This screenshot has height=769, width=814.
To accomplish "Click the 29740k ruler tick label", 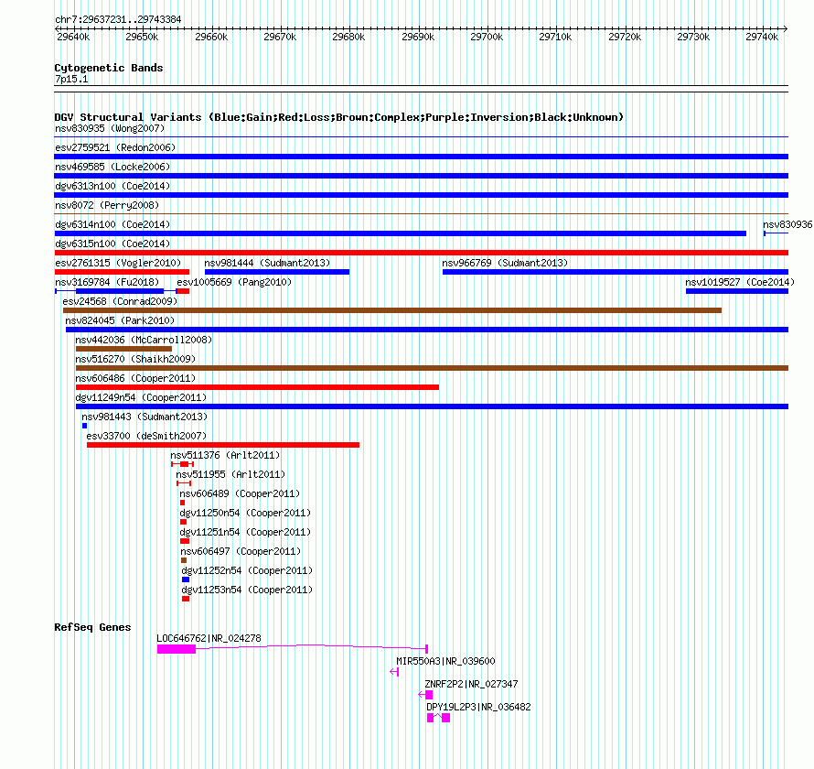I will 762,37.
